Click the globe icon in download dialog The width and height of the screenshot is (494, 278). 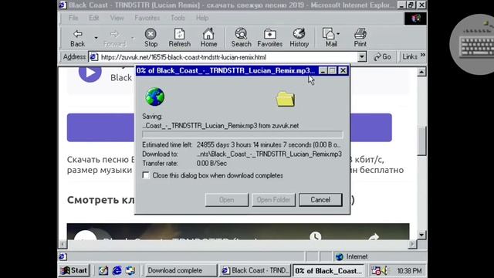[x=154, y=97]
